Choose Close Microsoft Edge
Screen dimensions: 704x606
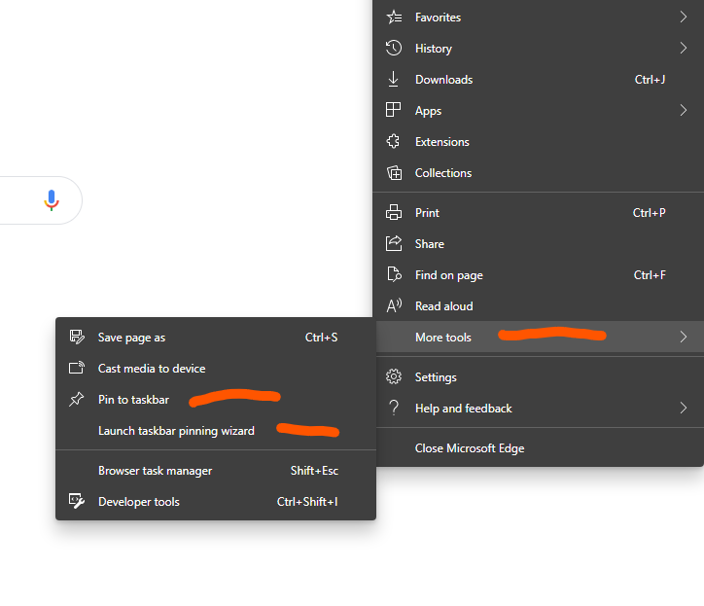(538, 447)
